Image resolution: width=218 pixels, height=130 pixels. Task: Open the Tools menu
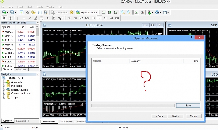40,7
